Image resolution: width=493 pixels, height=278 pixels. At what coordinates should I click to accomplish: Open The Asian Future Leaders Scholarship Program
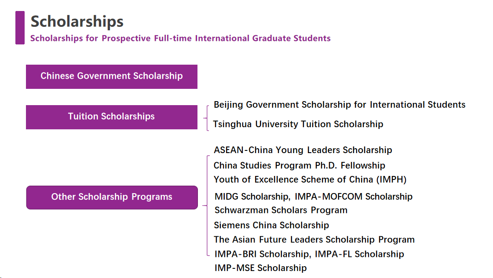point(314,240)
